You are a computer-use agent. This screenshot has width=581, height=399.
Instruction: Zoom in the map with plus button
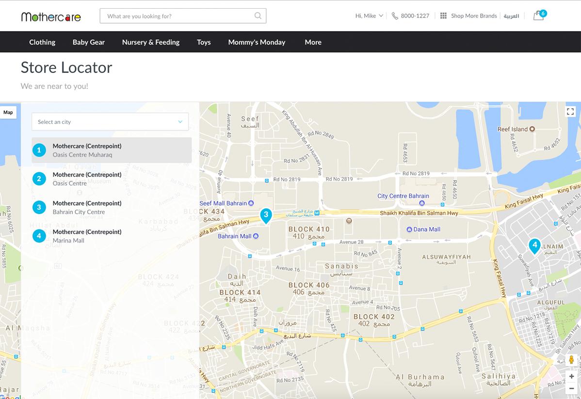pos(571,376)
